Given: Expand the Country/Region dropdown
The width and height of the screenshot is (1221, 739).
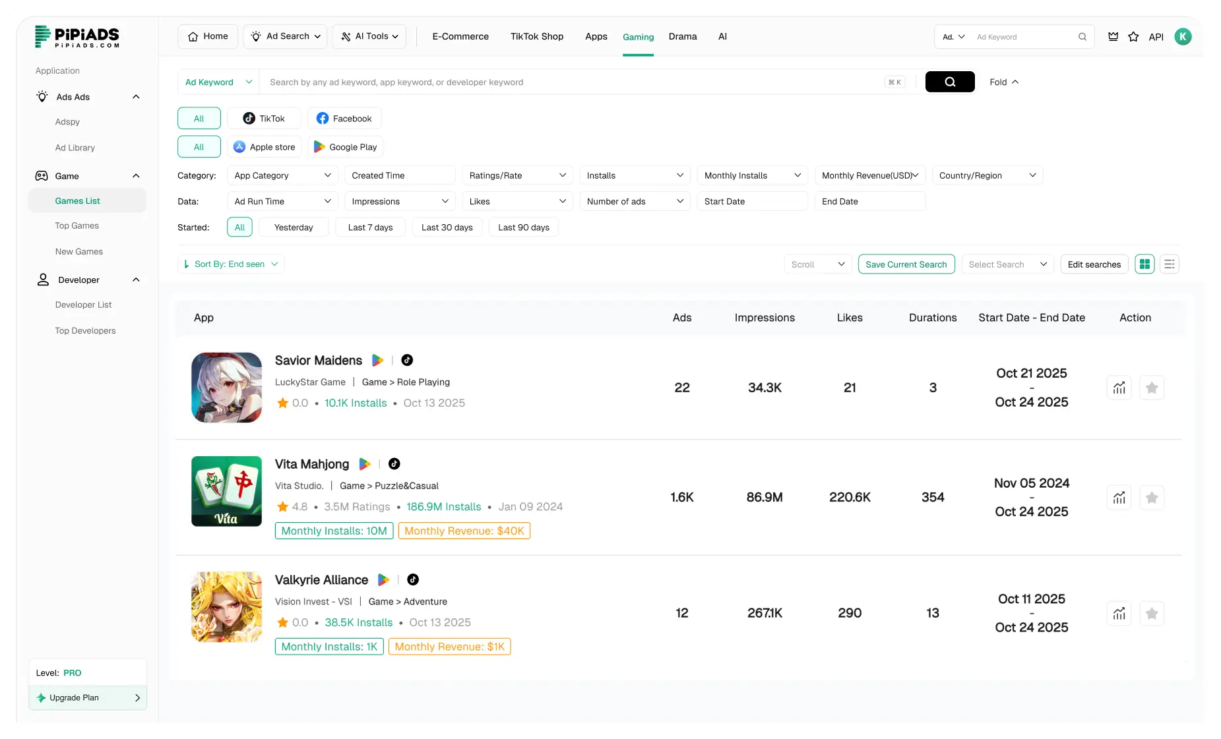Looking at the screenshot, I should tap(987, 175).
